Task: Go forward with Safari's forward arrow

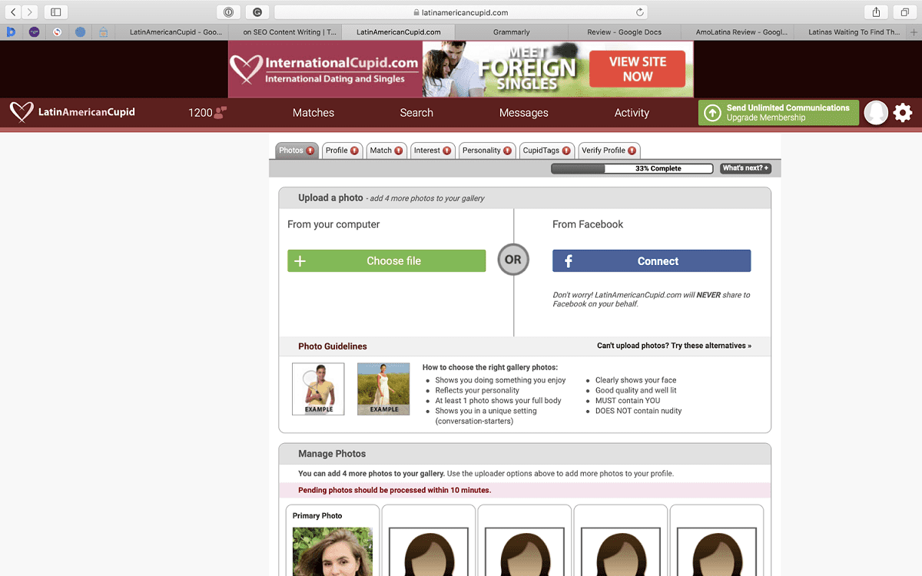Action: (30, 12)
